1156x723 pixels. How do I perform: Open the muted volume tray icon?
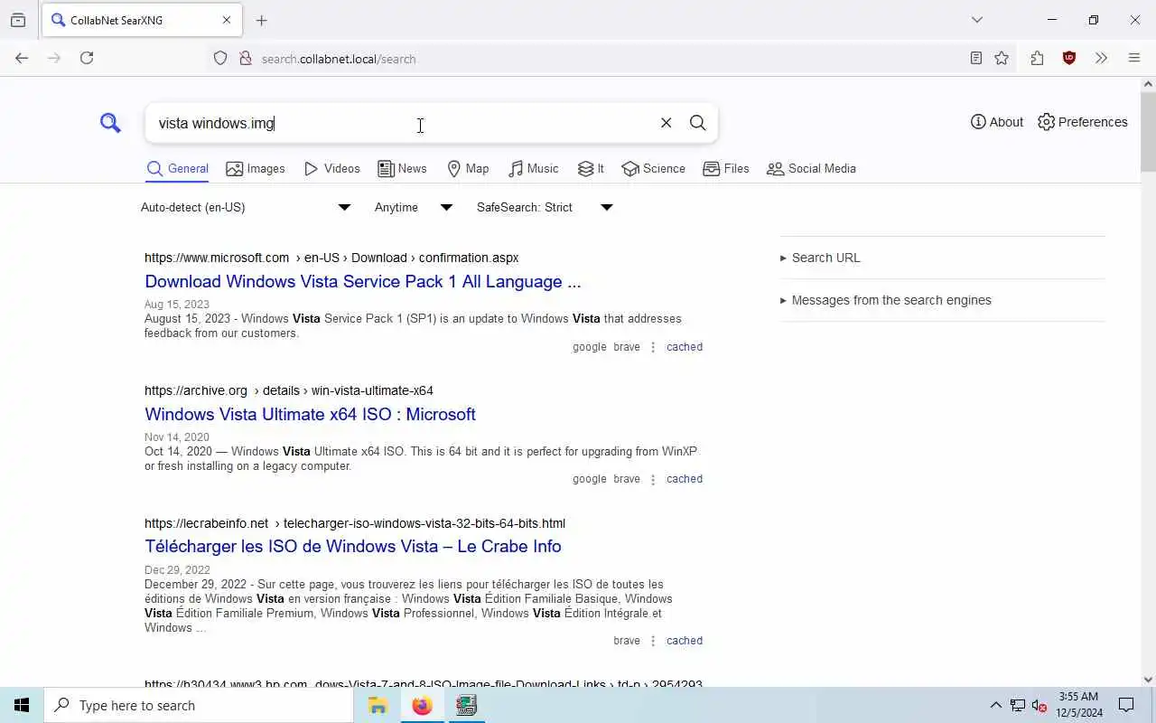pyautogui.click(x=1039, y=705)
